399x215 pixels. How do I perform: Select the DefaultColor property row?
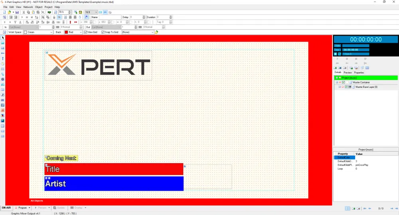coord(365,158)
